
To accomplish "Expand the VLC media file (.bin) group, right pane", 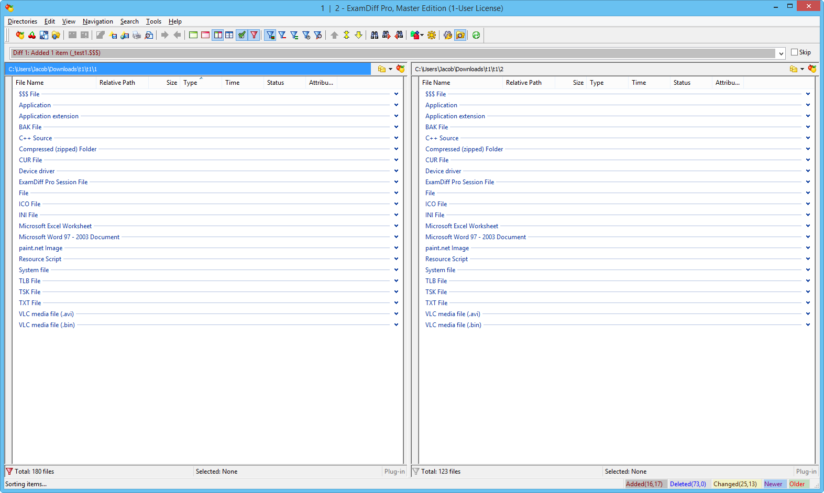I will [808, 325].
